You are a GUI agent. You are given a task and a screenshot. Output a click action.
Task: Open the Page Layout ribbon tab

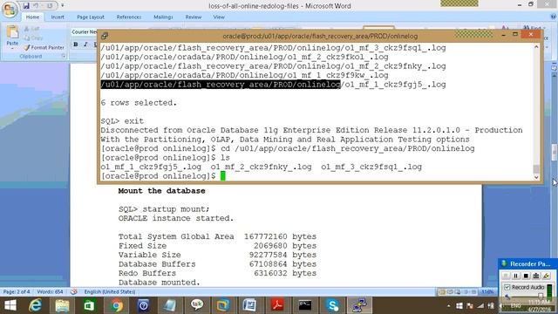pyautogui.click(x=91, y=17)
